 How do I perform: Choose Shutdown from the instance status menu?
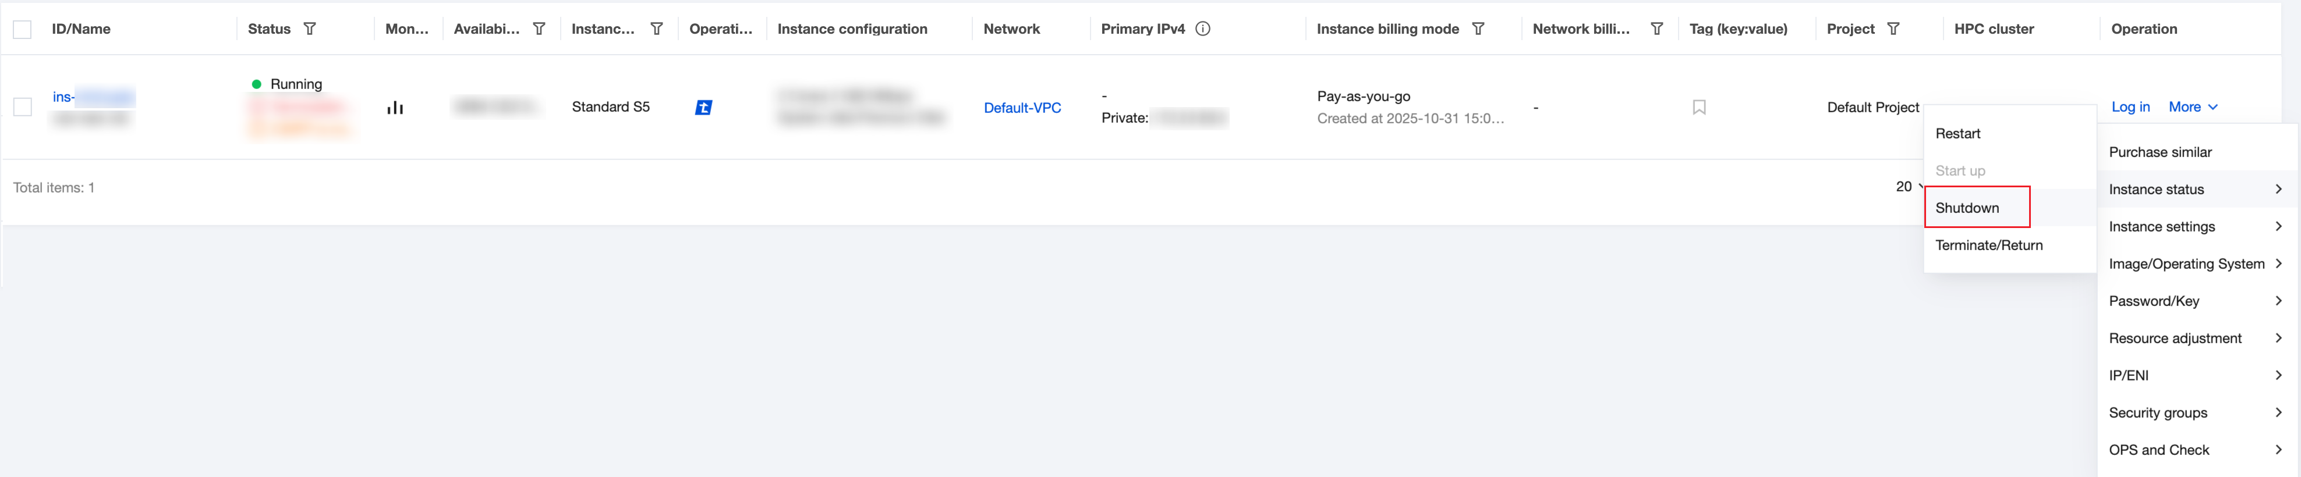pyautogui.click(x=1967, y=208)
